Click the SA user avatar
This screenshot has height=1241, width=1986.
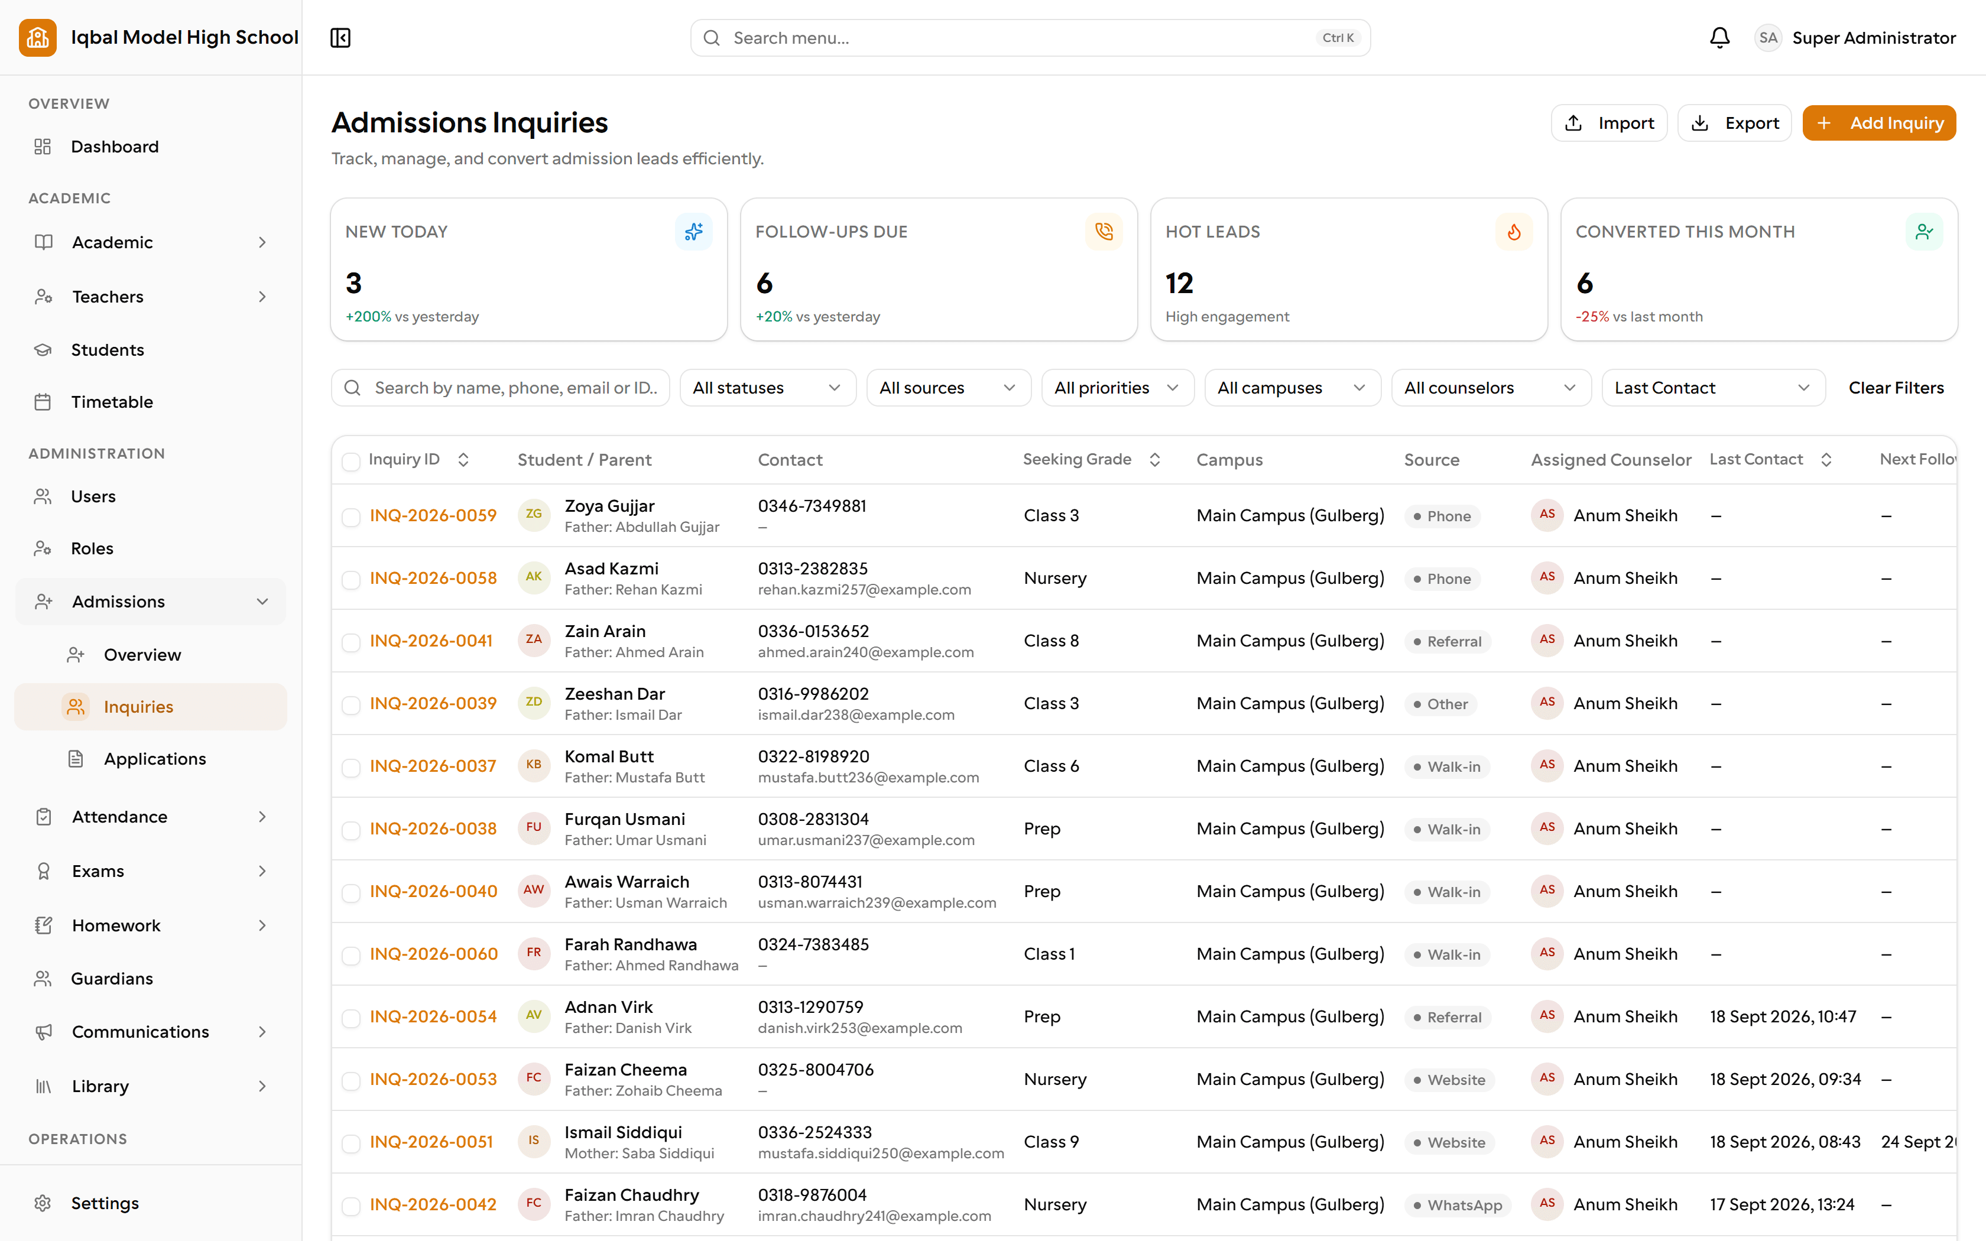[x=1768, y=38]
